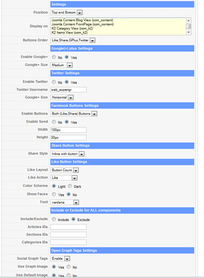Open the Horizontal size dropdown under Twitter
The height and width of the screenshot is (278, 204).
tap(62, 97)
